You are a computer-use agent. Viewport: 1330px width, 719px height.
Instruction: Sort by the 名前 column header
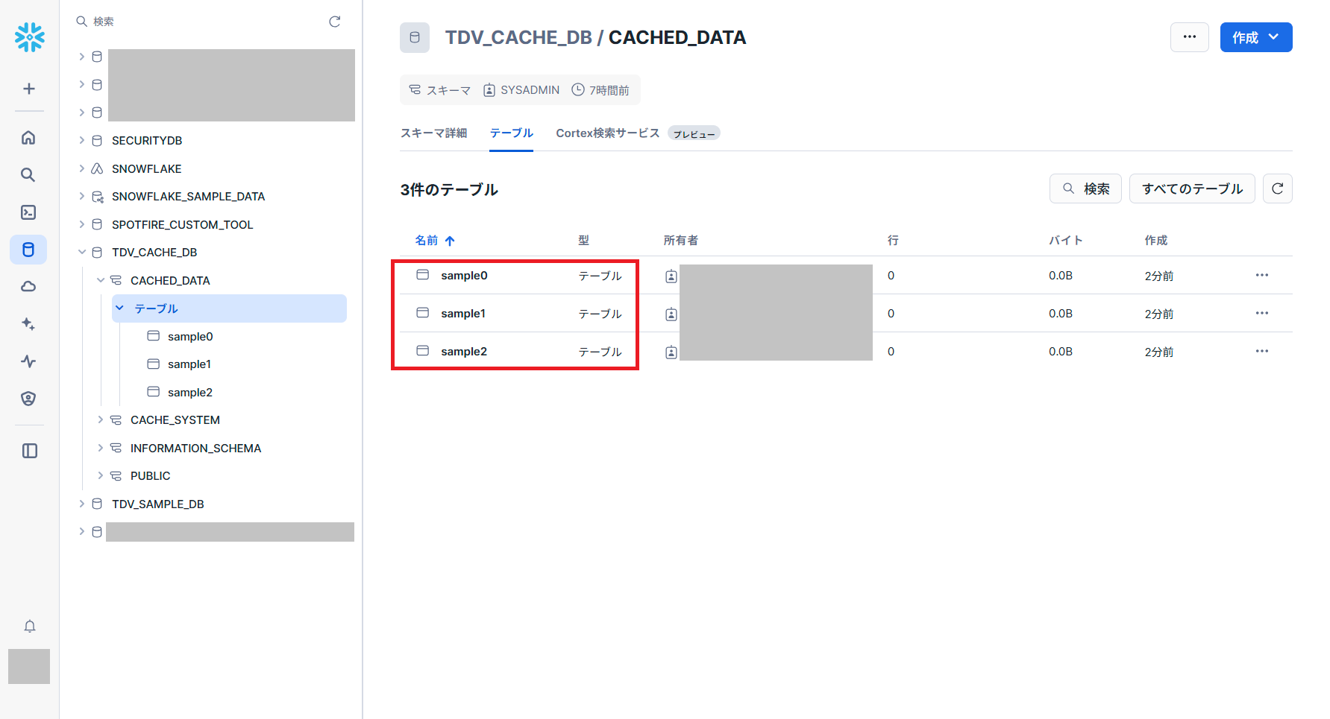pos(435,241)
